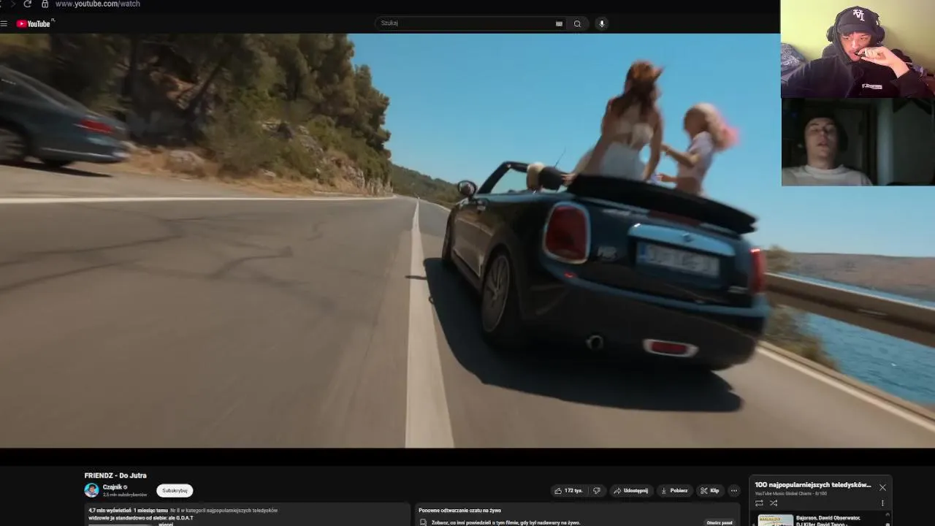Viewport: 935px width, 526px height.
Task: Focus the www.youtube.com/watch address bar
Action: tap(97, 4)
